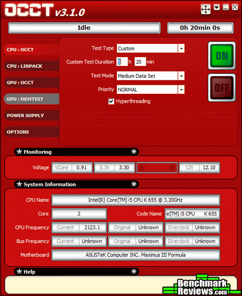The height and width of the screenshot is (296, 242).
Task: Click the Motherboard field ASUSTeK Maximus III Formula
Action: [x=136, y=255]
